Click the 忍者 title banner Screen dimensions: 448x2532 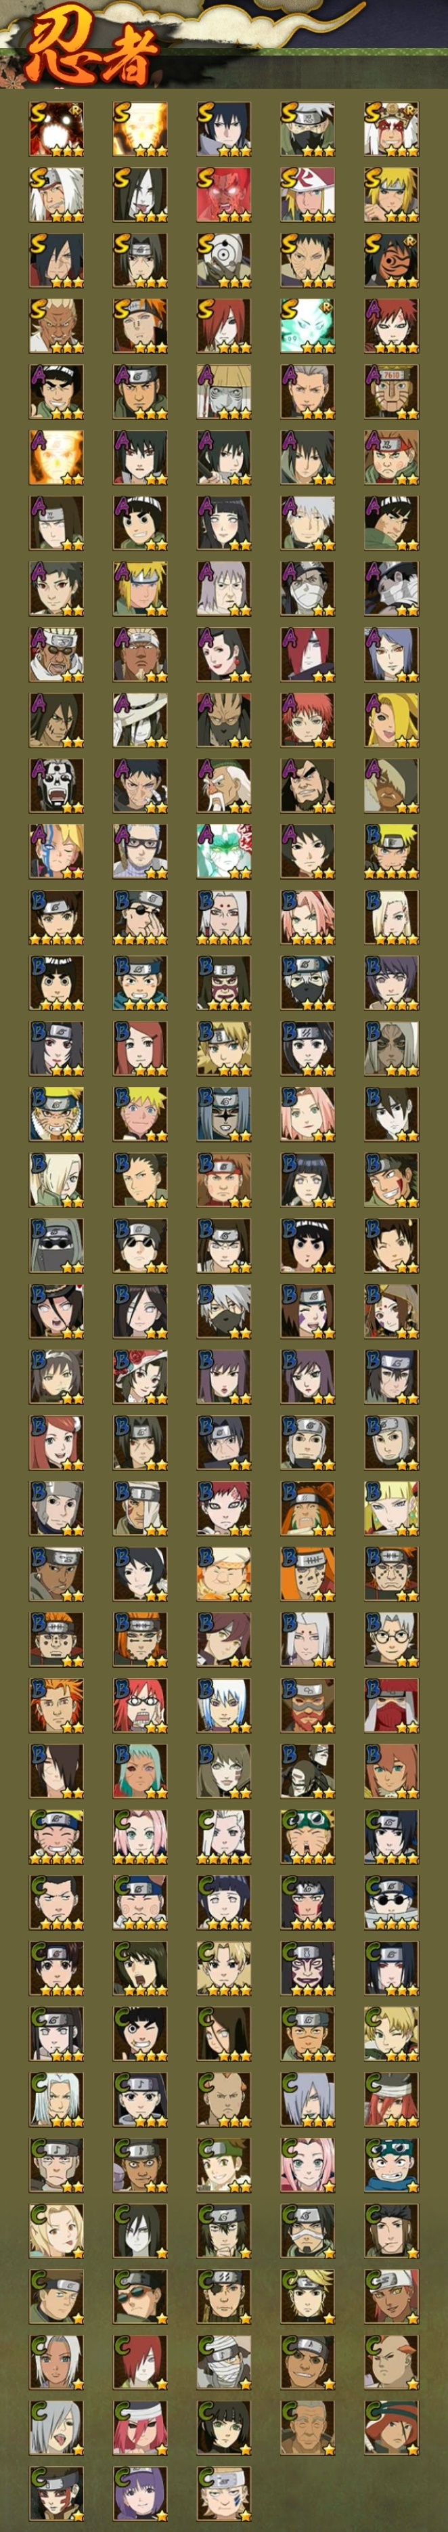(x=93, y=51)
